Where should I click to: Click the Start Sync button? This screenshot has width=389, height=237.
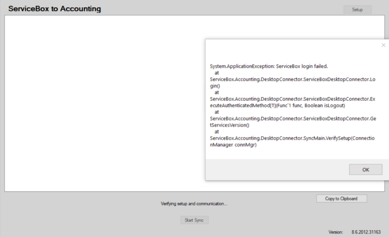(194, 220)
